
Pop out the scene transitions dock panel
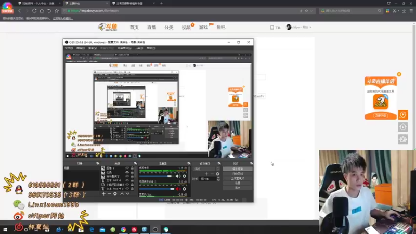[x=219, y=163]
